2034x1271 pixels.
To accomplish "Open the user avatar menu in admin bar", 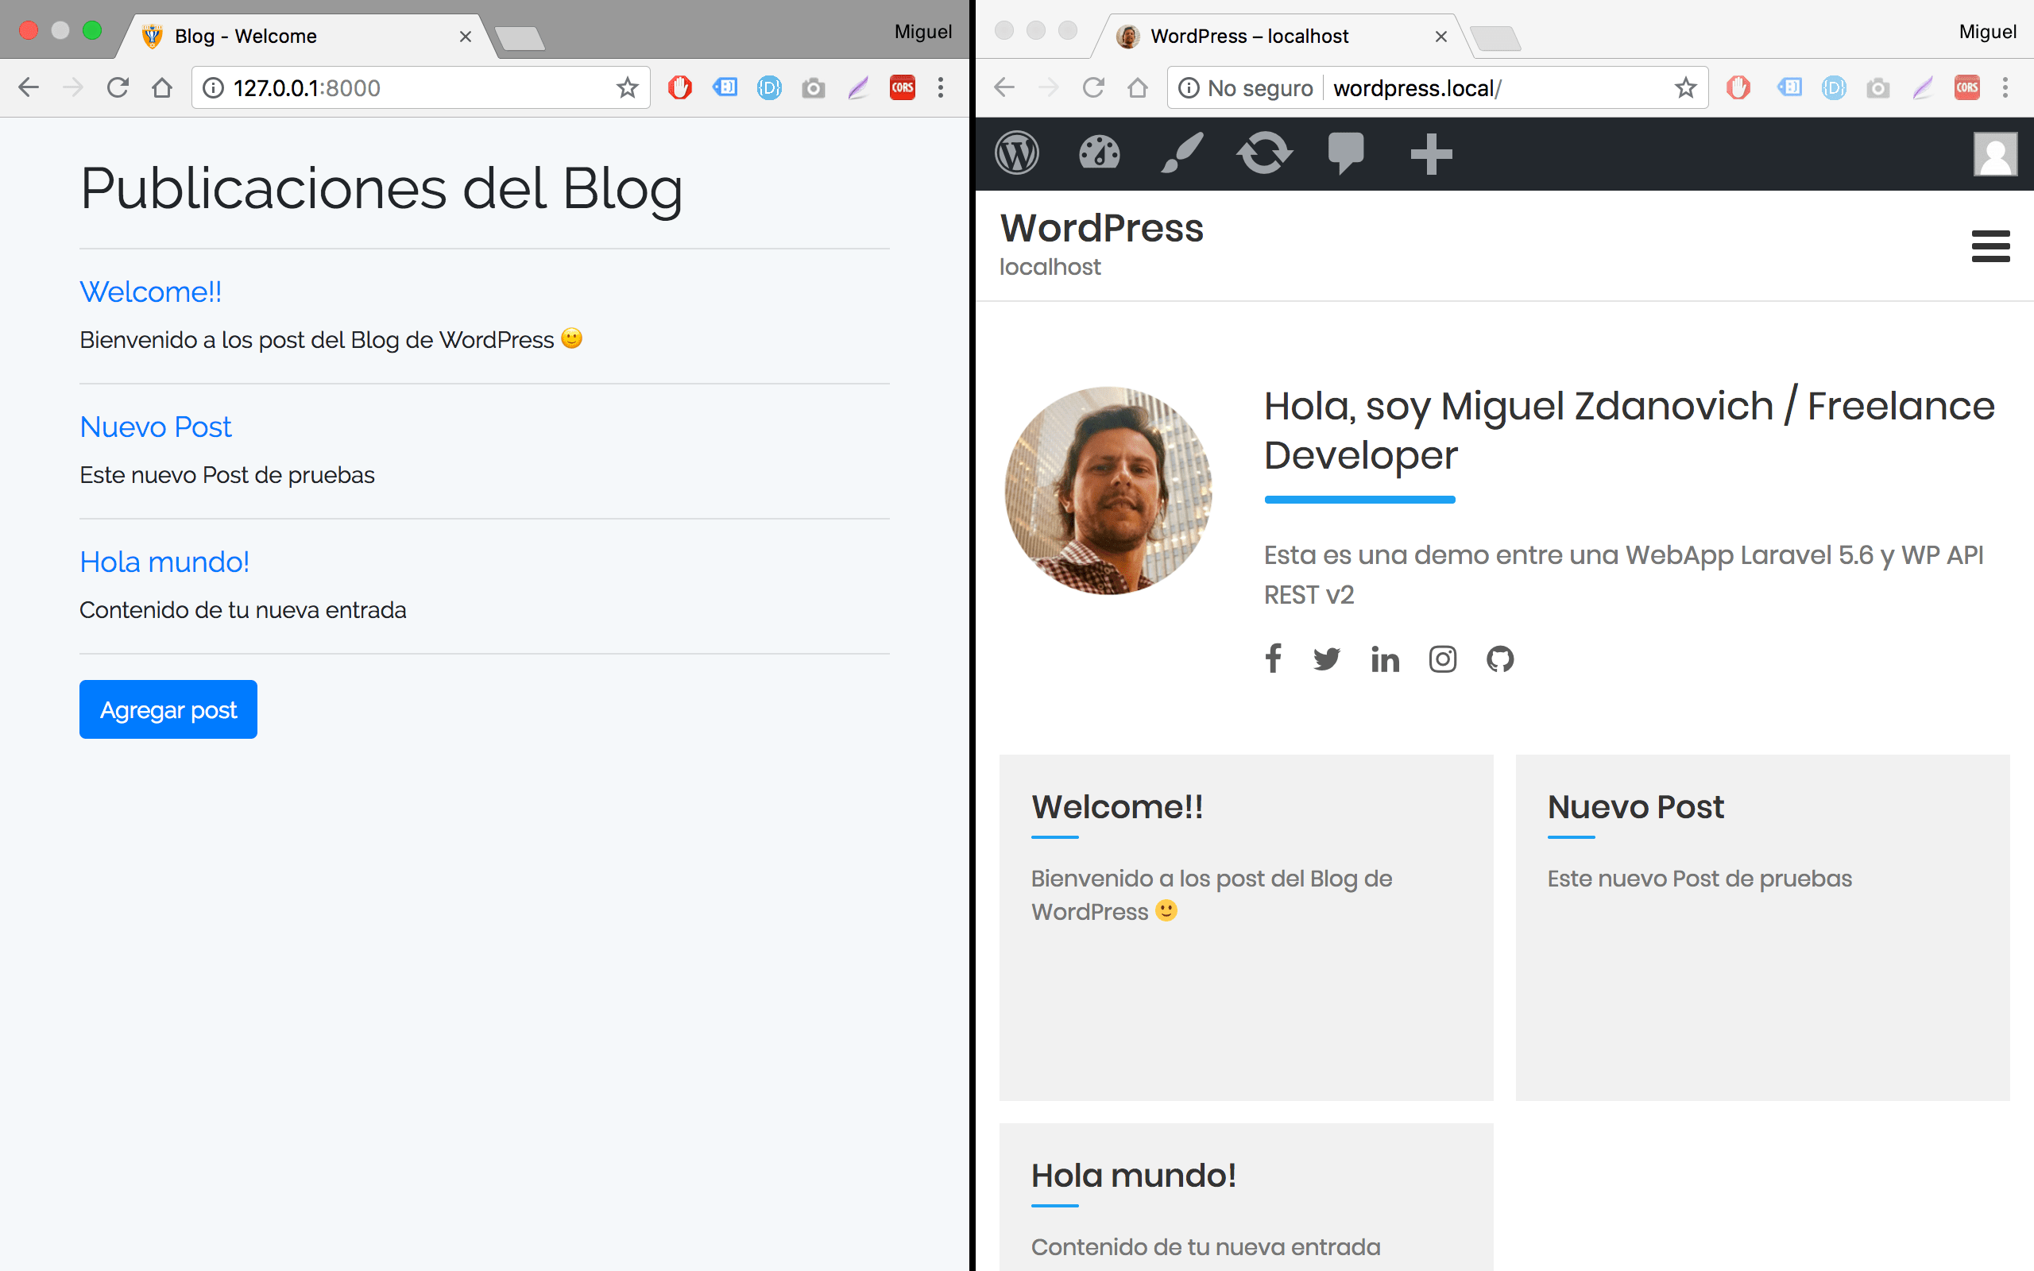I will (x=1994, y=154).
